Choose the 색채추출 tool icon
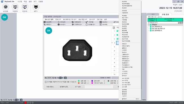The image size is (184, 104). point(87,22)
